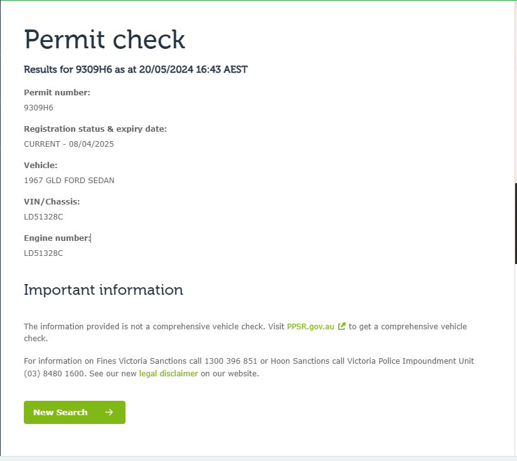517x461 pixels.
Task: Click the arrow icon inside New Search
Action: coord(109,412)
